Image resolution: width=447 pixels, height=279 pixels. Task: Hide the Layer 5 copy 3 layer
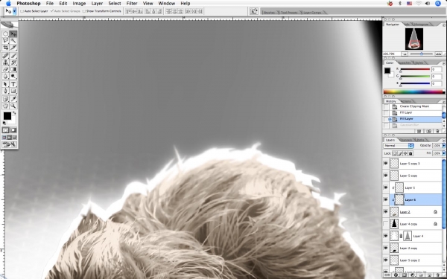click(386, 164)
